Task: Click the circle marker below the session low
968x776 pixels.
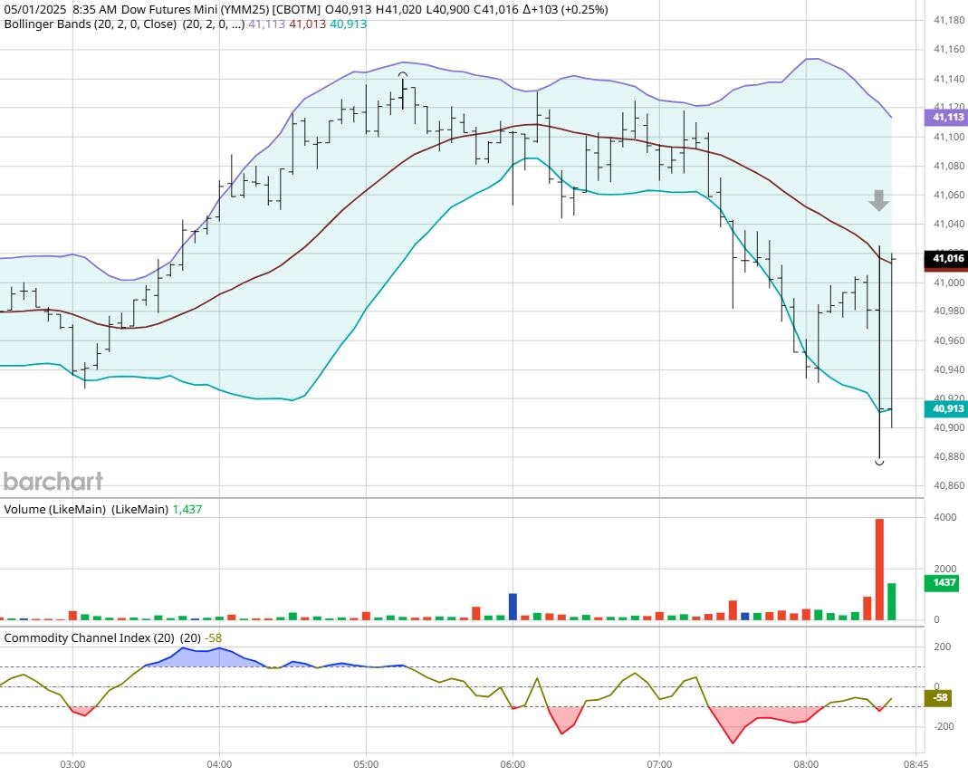Action: [x=879, y=462]
